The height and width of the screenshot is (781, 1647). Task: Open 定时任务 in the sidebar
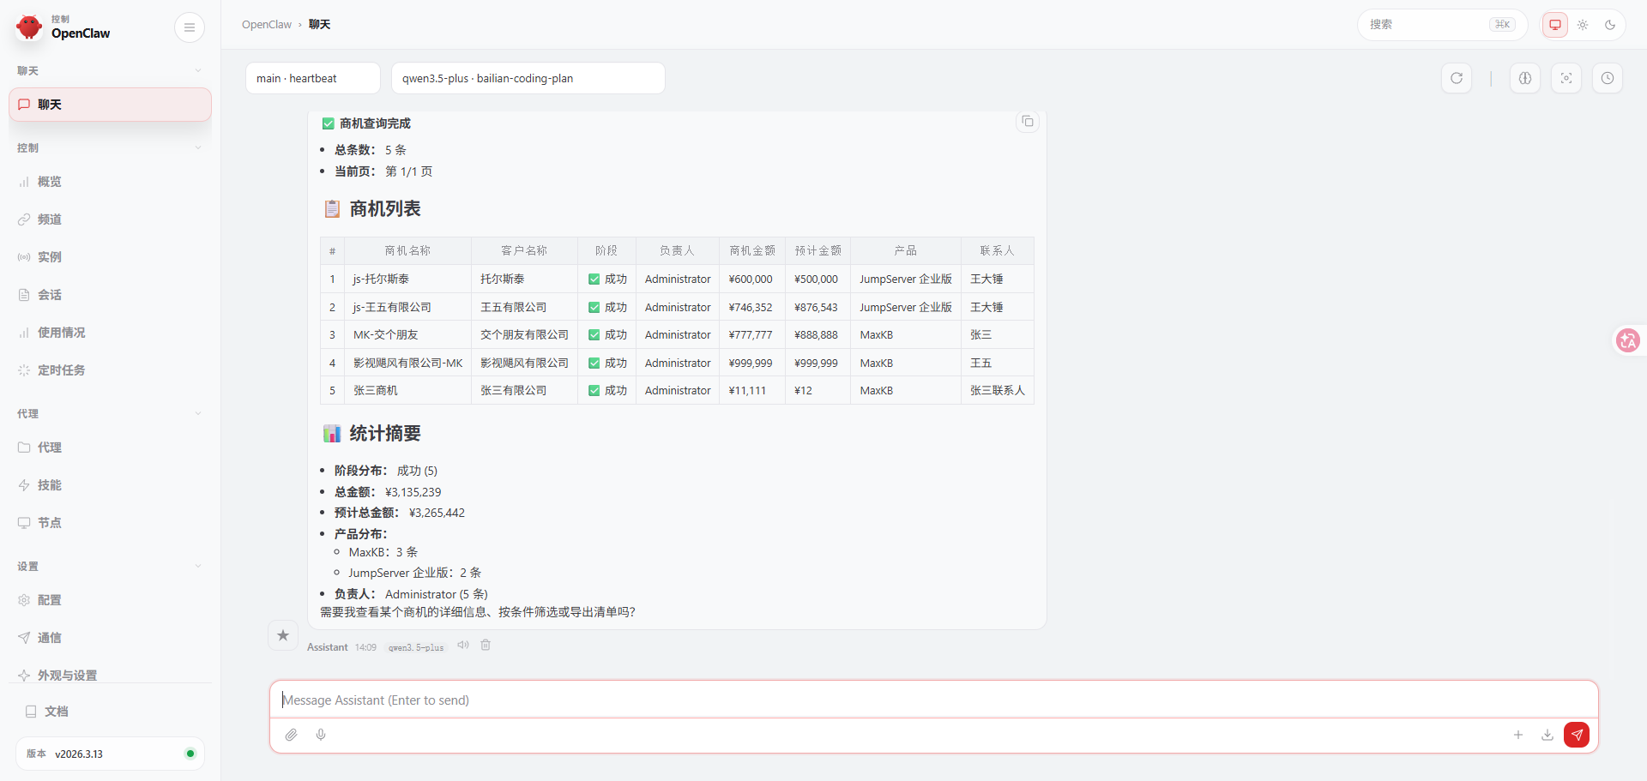pyautogui.click(x=61, y=370)
